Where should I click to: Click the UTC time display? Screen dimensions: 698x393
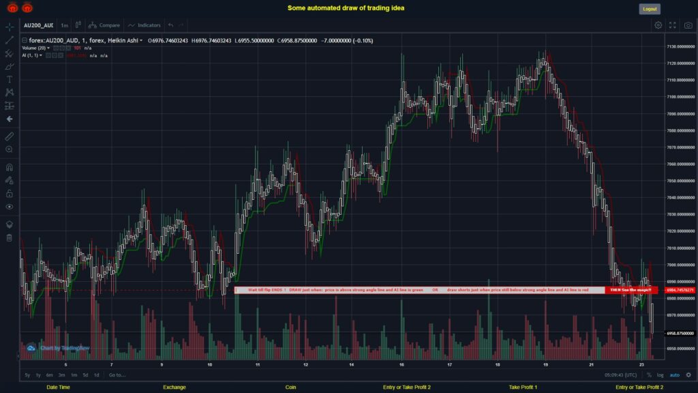[620, 375]
